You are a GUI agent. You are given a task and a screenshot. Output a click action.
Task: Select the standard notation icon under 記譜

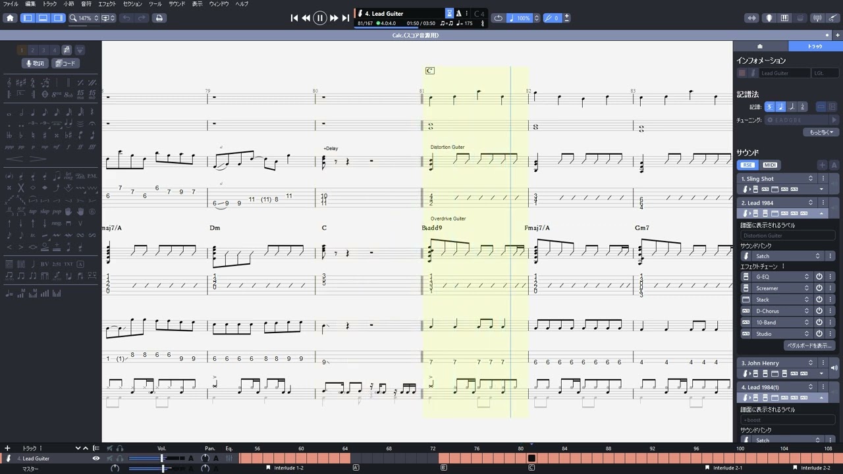pos(780,107)
